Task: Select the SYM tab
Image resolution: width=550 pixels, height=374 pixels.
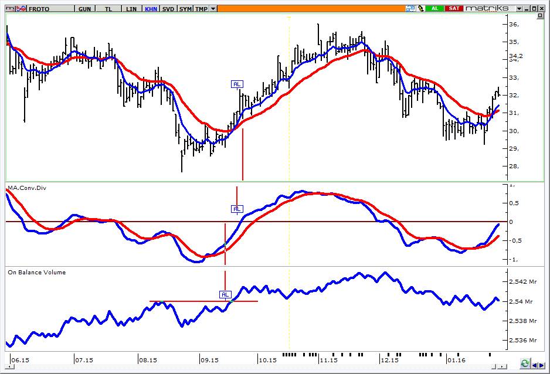Action: tap(185, 9)
